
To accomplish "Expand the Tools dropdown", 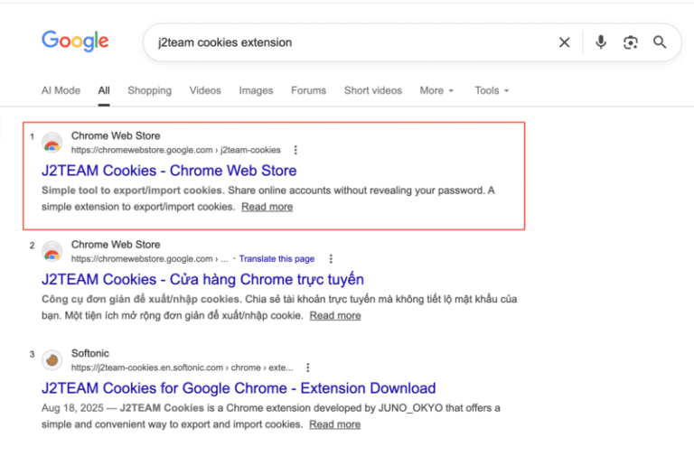I will point(492,90).
